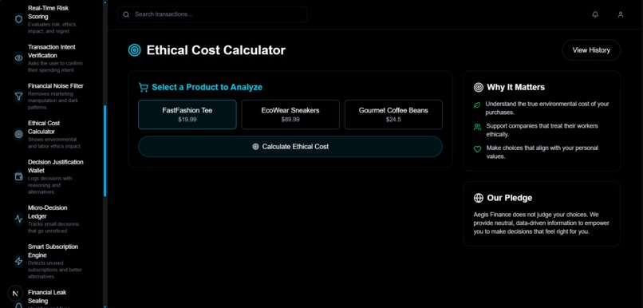The height and width of the screenshot is (308, 643).
Task: Click the blue sidebar scrollbar thumb
Action: click(105, 151)
